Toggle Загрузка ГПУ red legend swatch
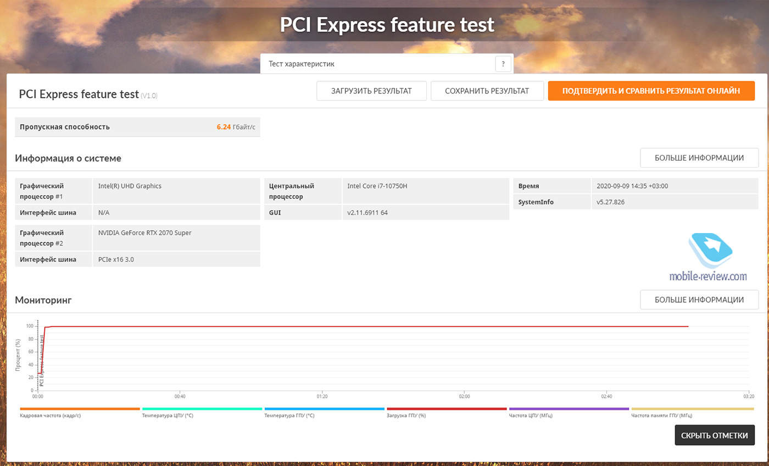Screen dimensions: 769x466 tap(447, 409)
